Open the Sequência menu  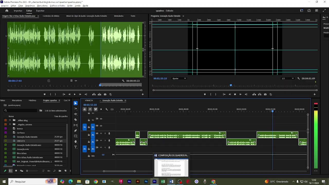click(30, 6)
